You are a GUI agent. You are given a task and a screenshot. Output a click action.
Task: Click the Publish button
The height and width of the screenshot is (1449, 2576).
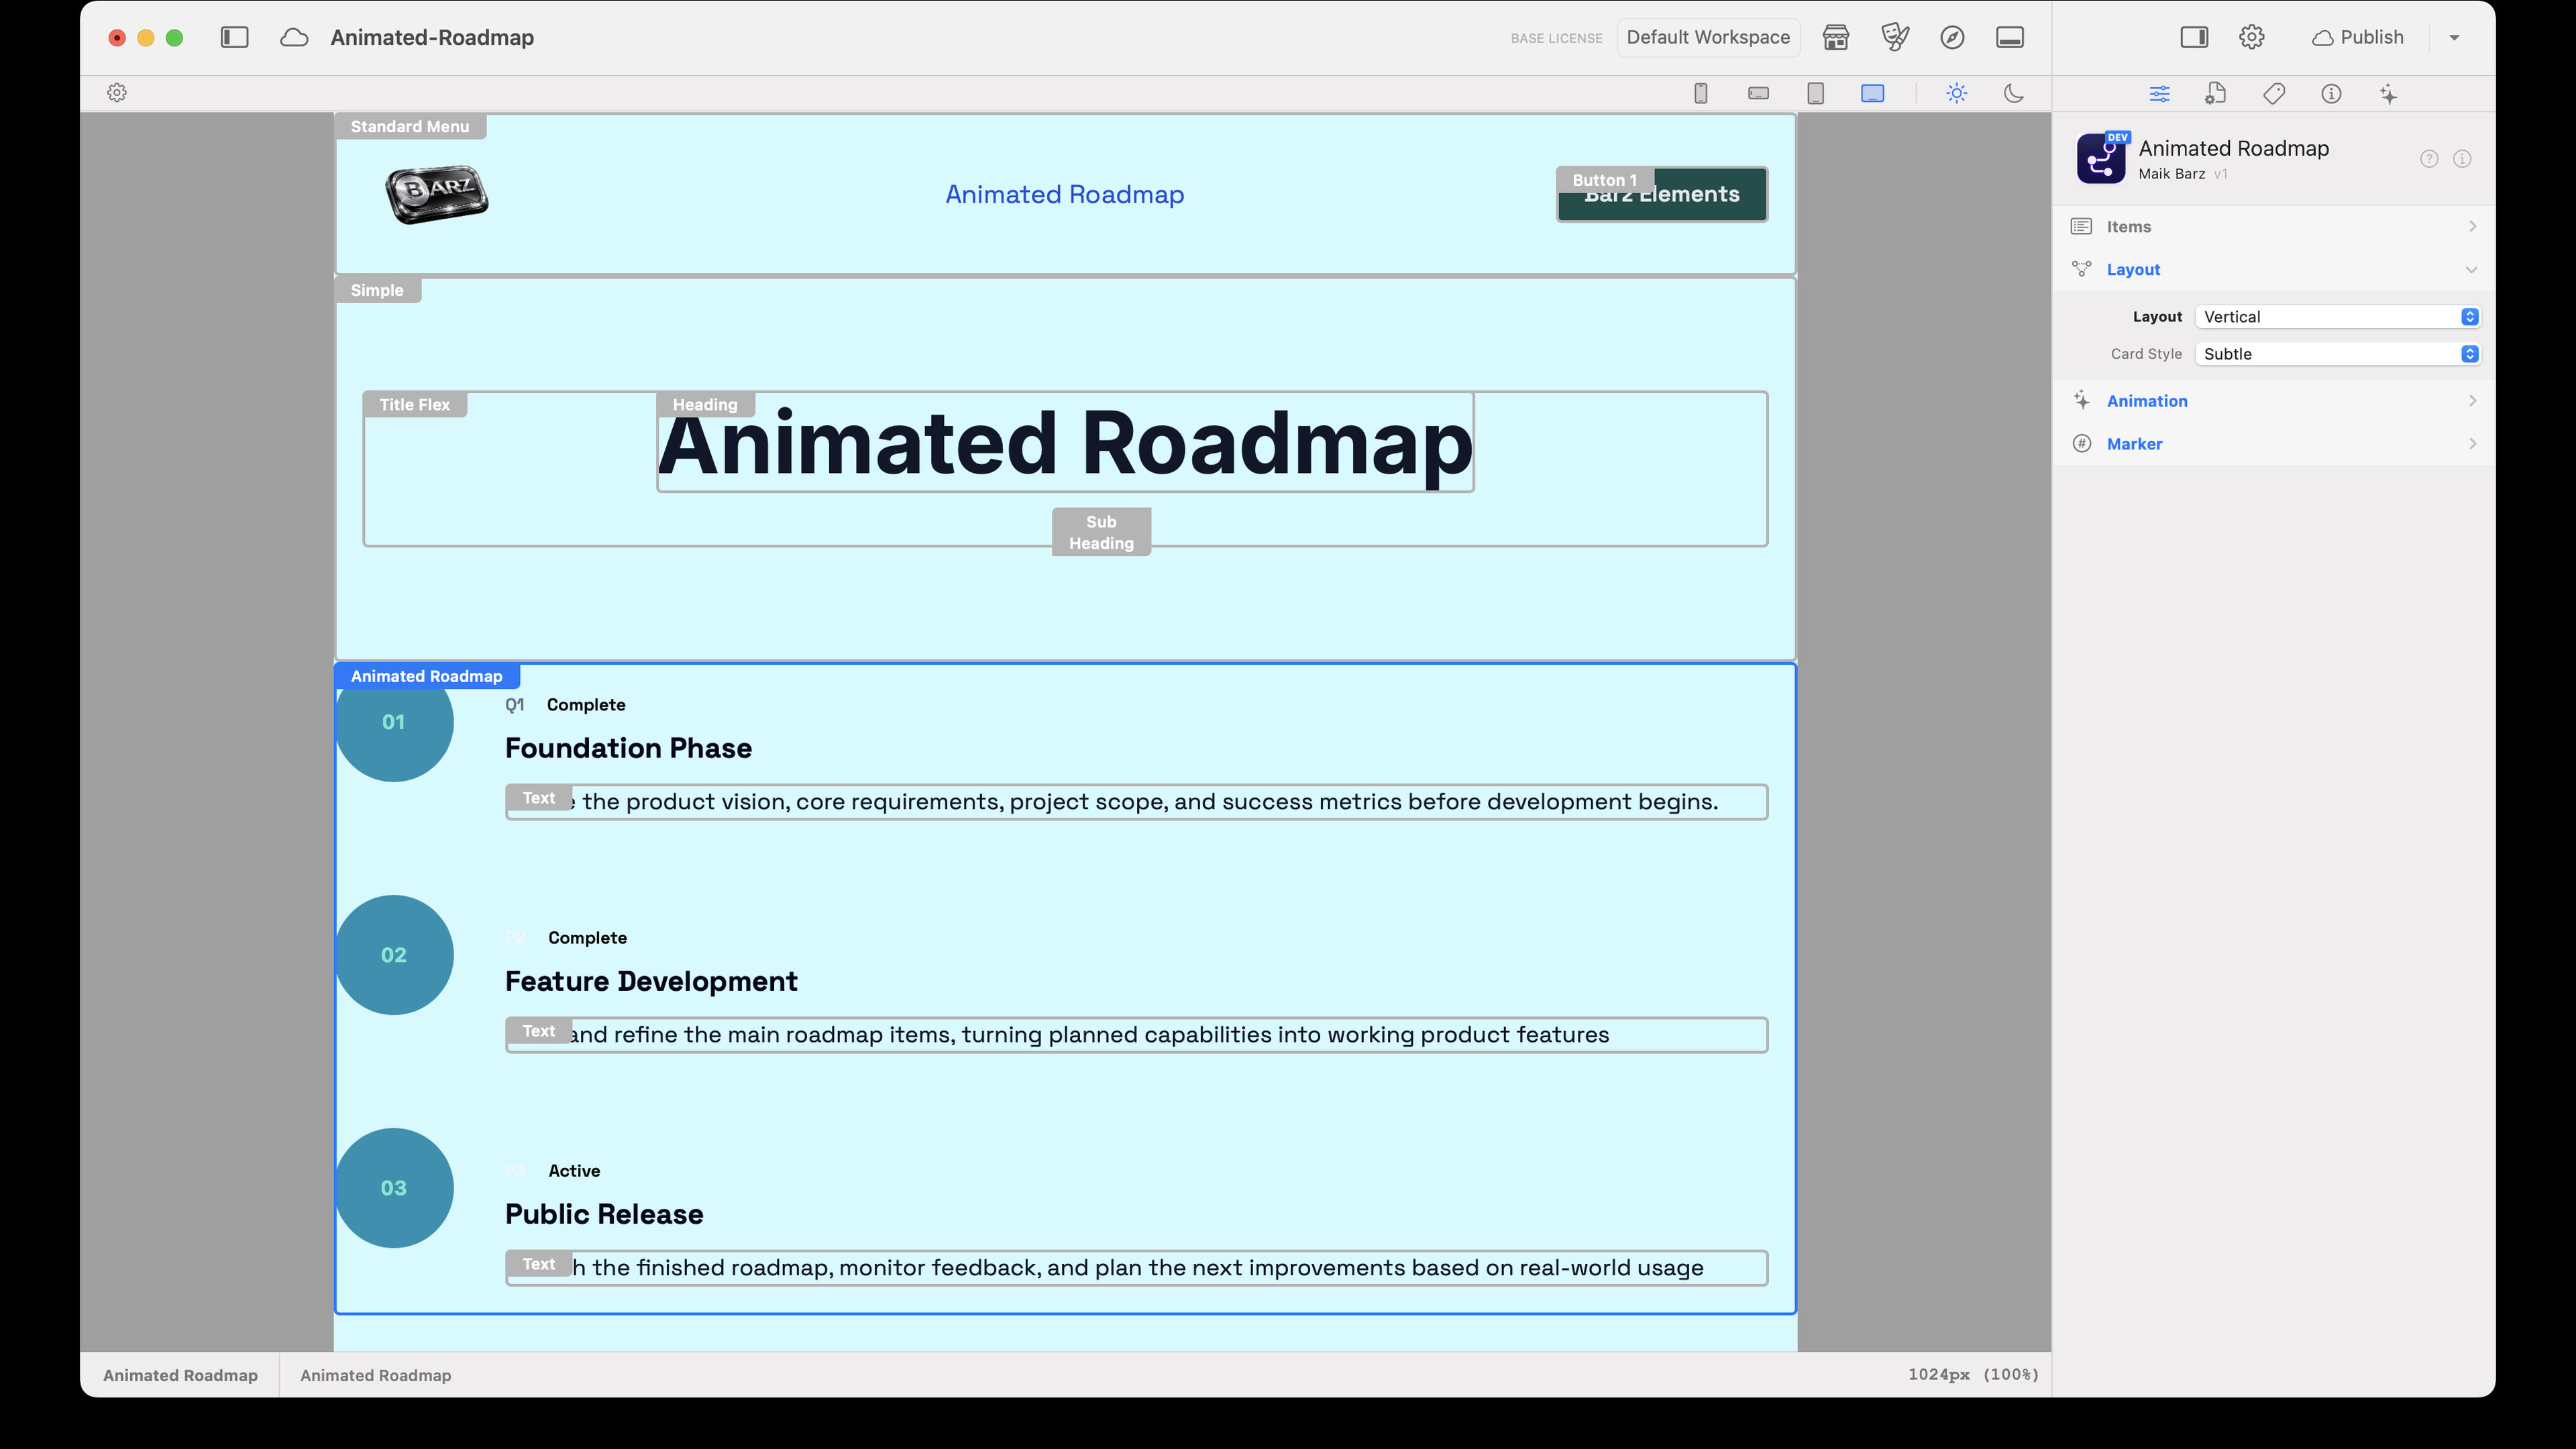[2357, 37]
